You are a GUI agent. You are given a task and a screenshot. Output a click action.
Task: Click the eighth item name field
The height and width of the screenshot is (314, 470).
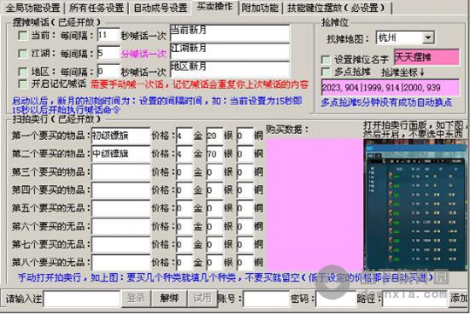(x=120, y=263)
